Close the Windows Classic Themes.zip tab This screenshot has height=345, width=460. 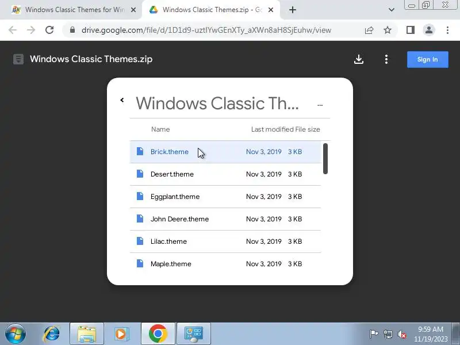[x=271, y=10]
